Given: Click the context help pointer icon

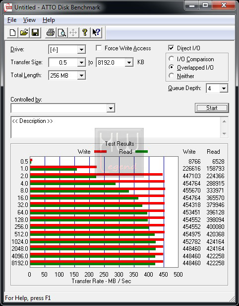Looking at the screenshot, I should coord(96,32).
